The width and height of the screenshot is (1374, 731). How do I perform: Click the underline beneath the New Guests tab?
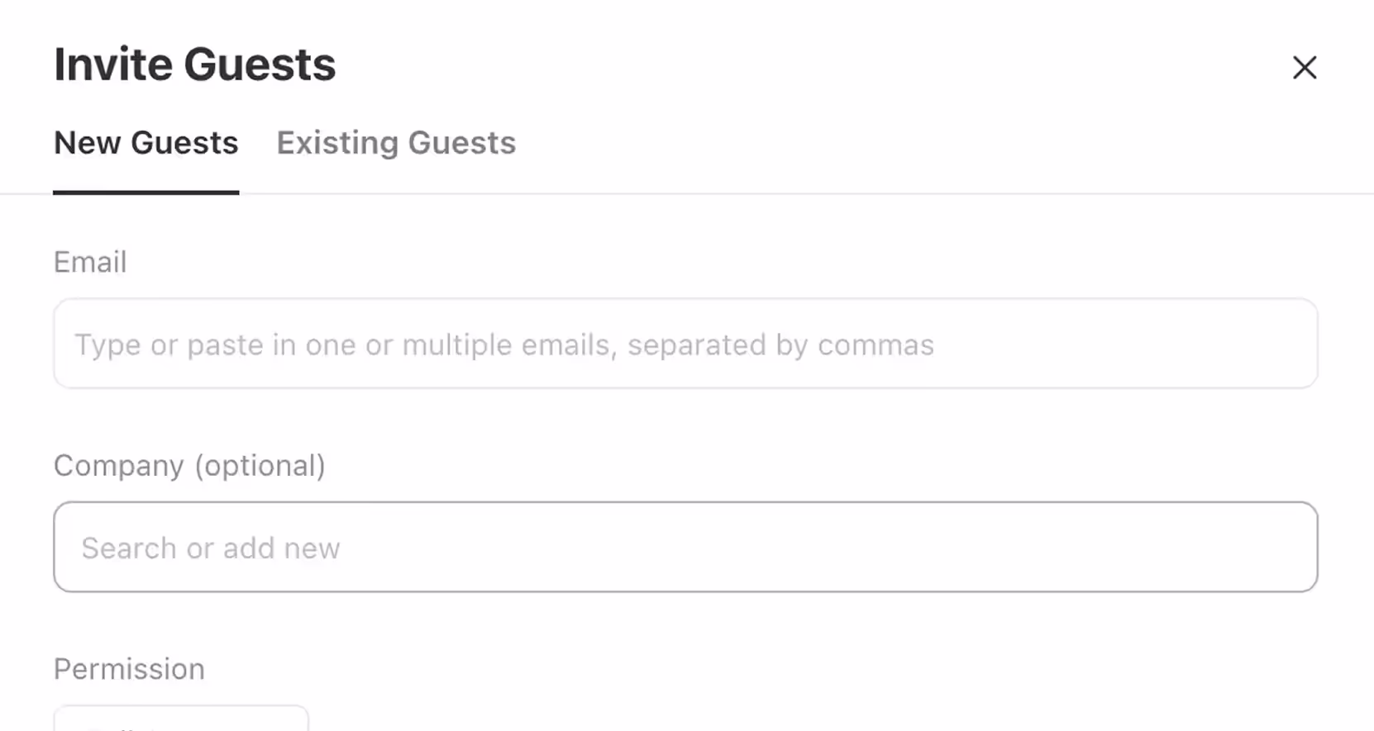click(146, 192)
